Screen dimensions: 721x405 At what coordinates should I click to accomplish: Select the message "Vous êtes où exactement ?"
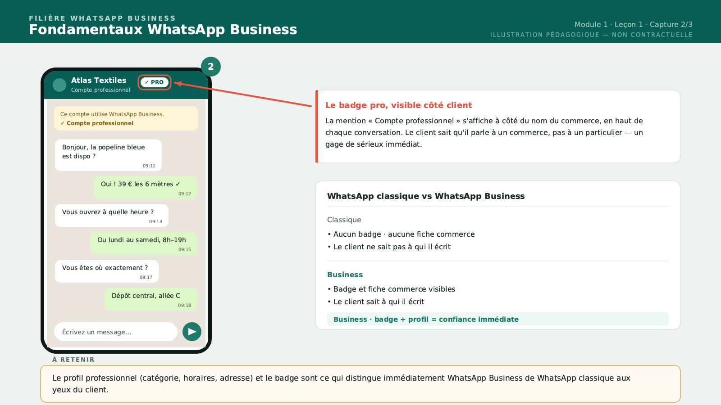tap(107, 271)
